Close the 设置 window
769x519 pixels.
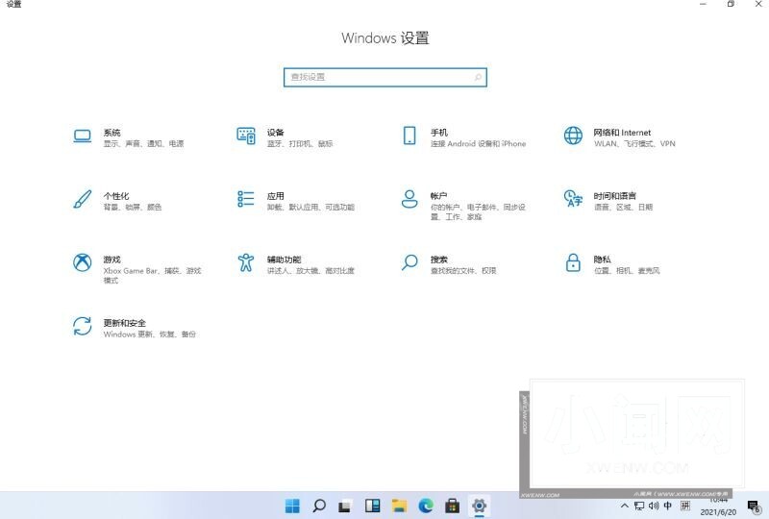pyautogui.click(x=758, y=4)
